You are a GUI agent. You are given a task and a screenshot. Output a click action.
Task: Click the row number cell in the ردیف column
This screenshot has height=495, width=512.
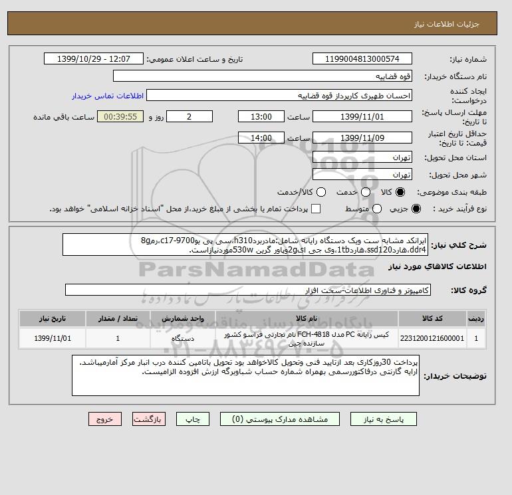pos(476,338)
